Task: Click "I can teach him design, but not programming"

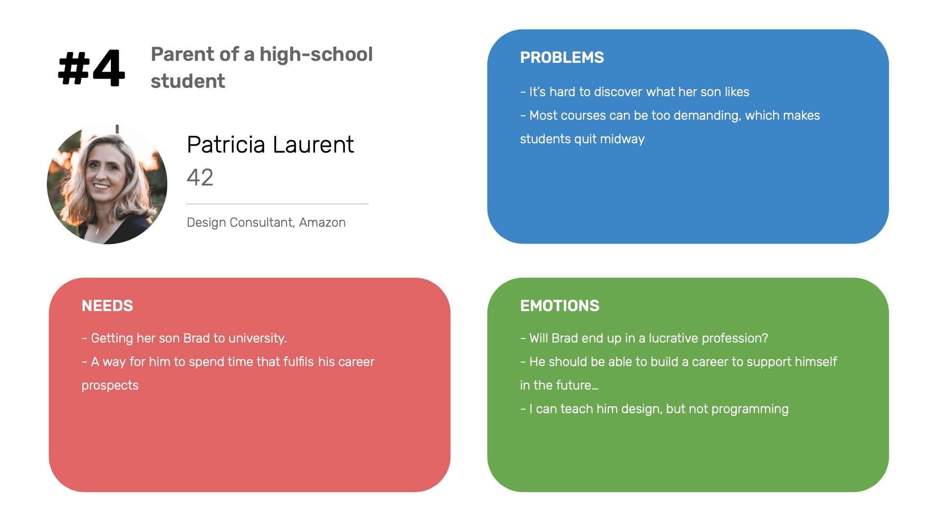Action: click(654, 409)
